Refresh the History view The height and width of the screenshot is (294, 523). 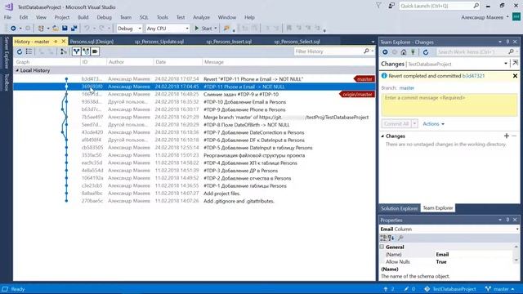20,51
